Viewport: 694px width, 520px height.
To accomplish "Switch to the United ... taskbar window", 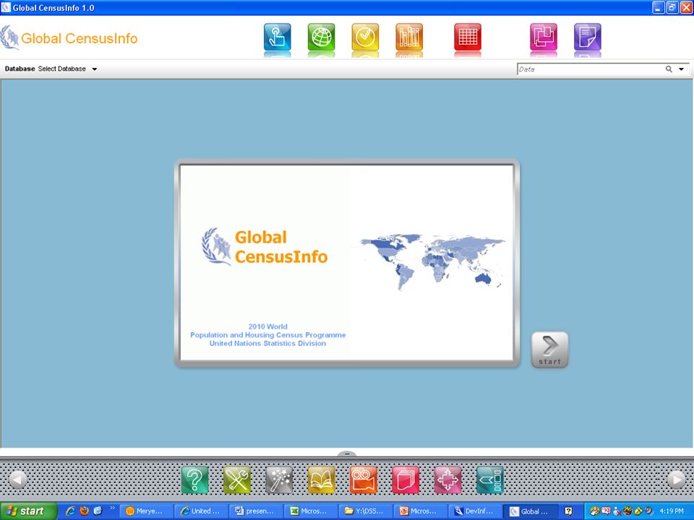I will [201, 511].
